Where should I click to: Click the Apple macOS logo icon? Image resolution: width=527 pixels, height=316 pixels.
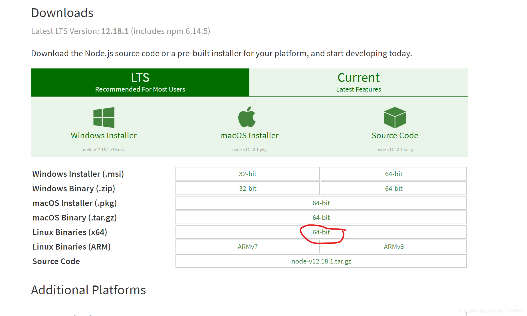pos(247,117)
